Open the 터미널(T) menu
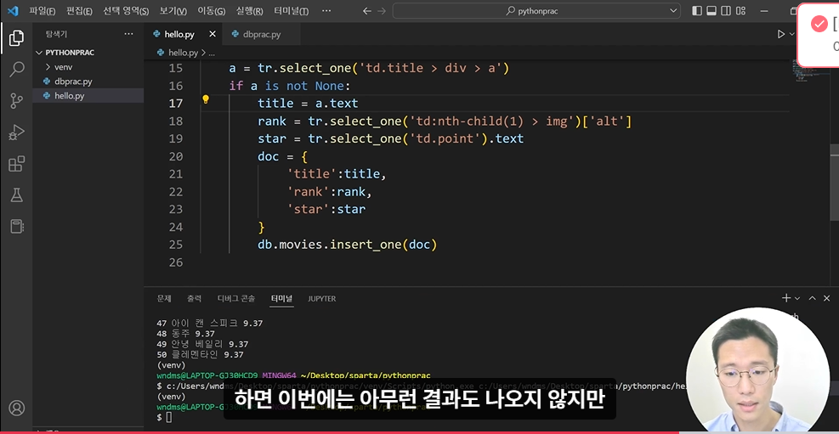This screenshot has width=839, height=434. coord(291,11)
